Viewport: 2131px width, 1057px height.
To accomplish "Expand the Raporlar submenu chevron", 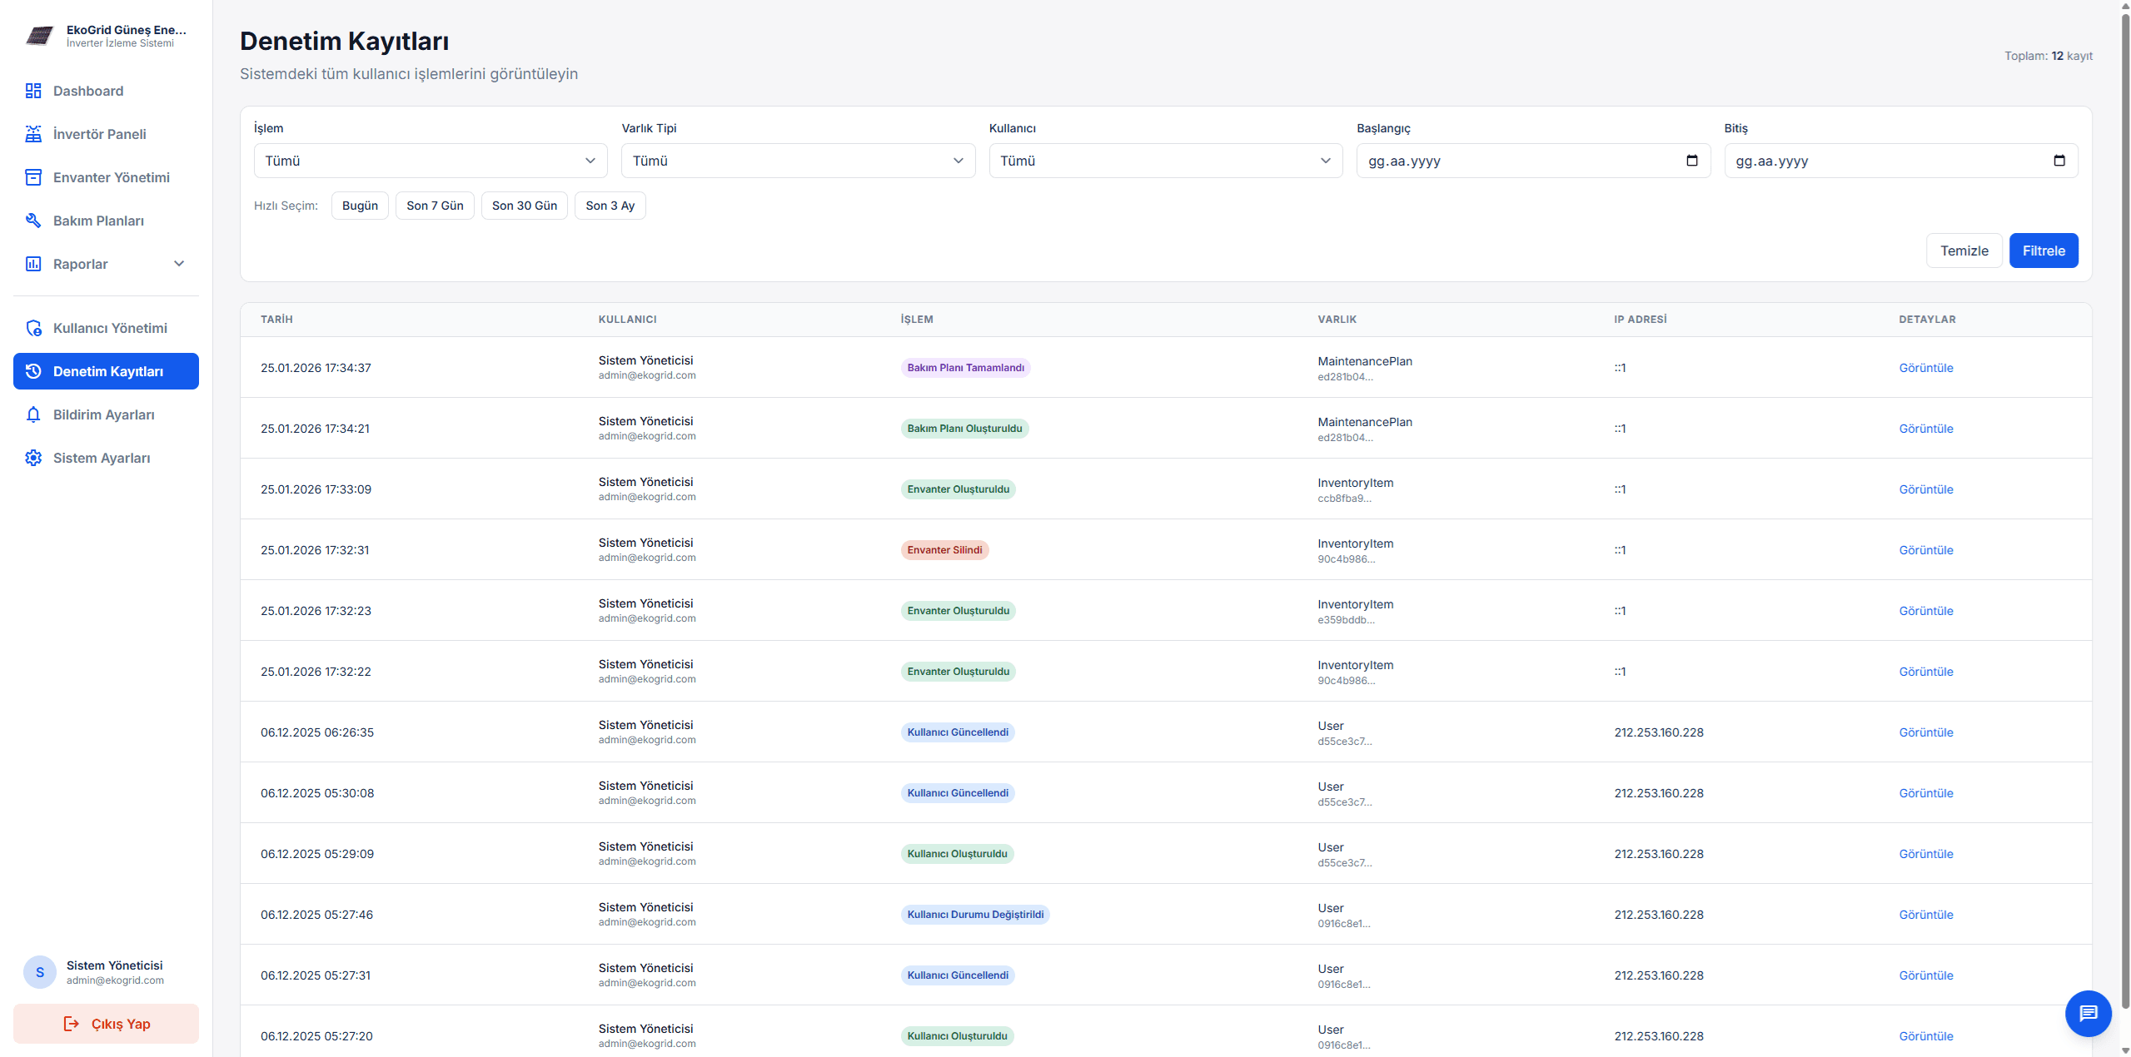I will click(179, 264).
